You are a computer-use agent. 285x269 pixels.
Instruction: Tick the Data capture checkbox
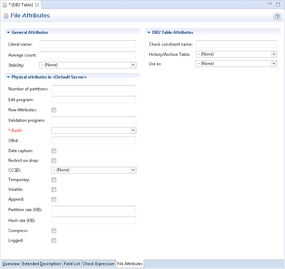point(54,151)
